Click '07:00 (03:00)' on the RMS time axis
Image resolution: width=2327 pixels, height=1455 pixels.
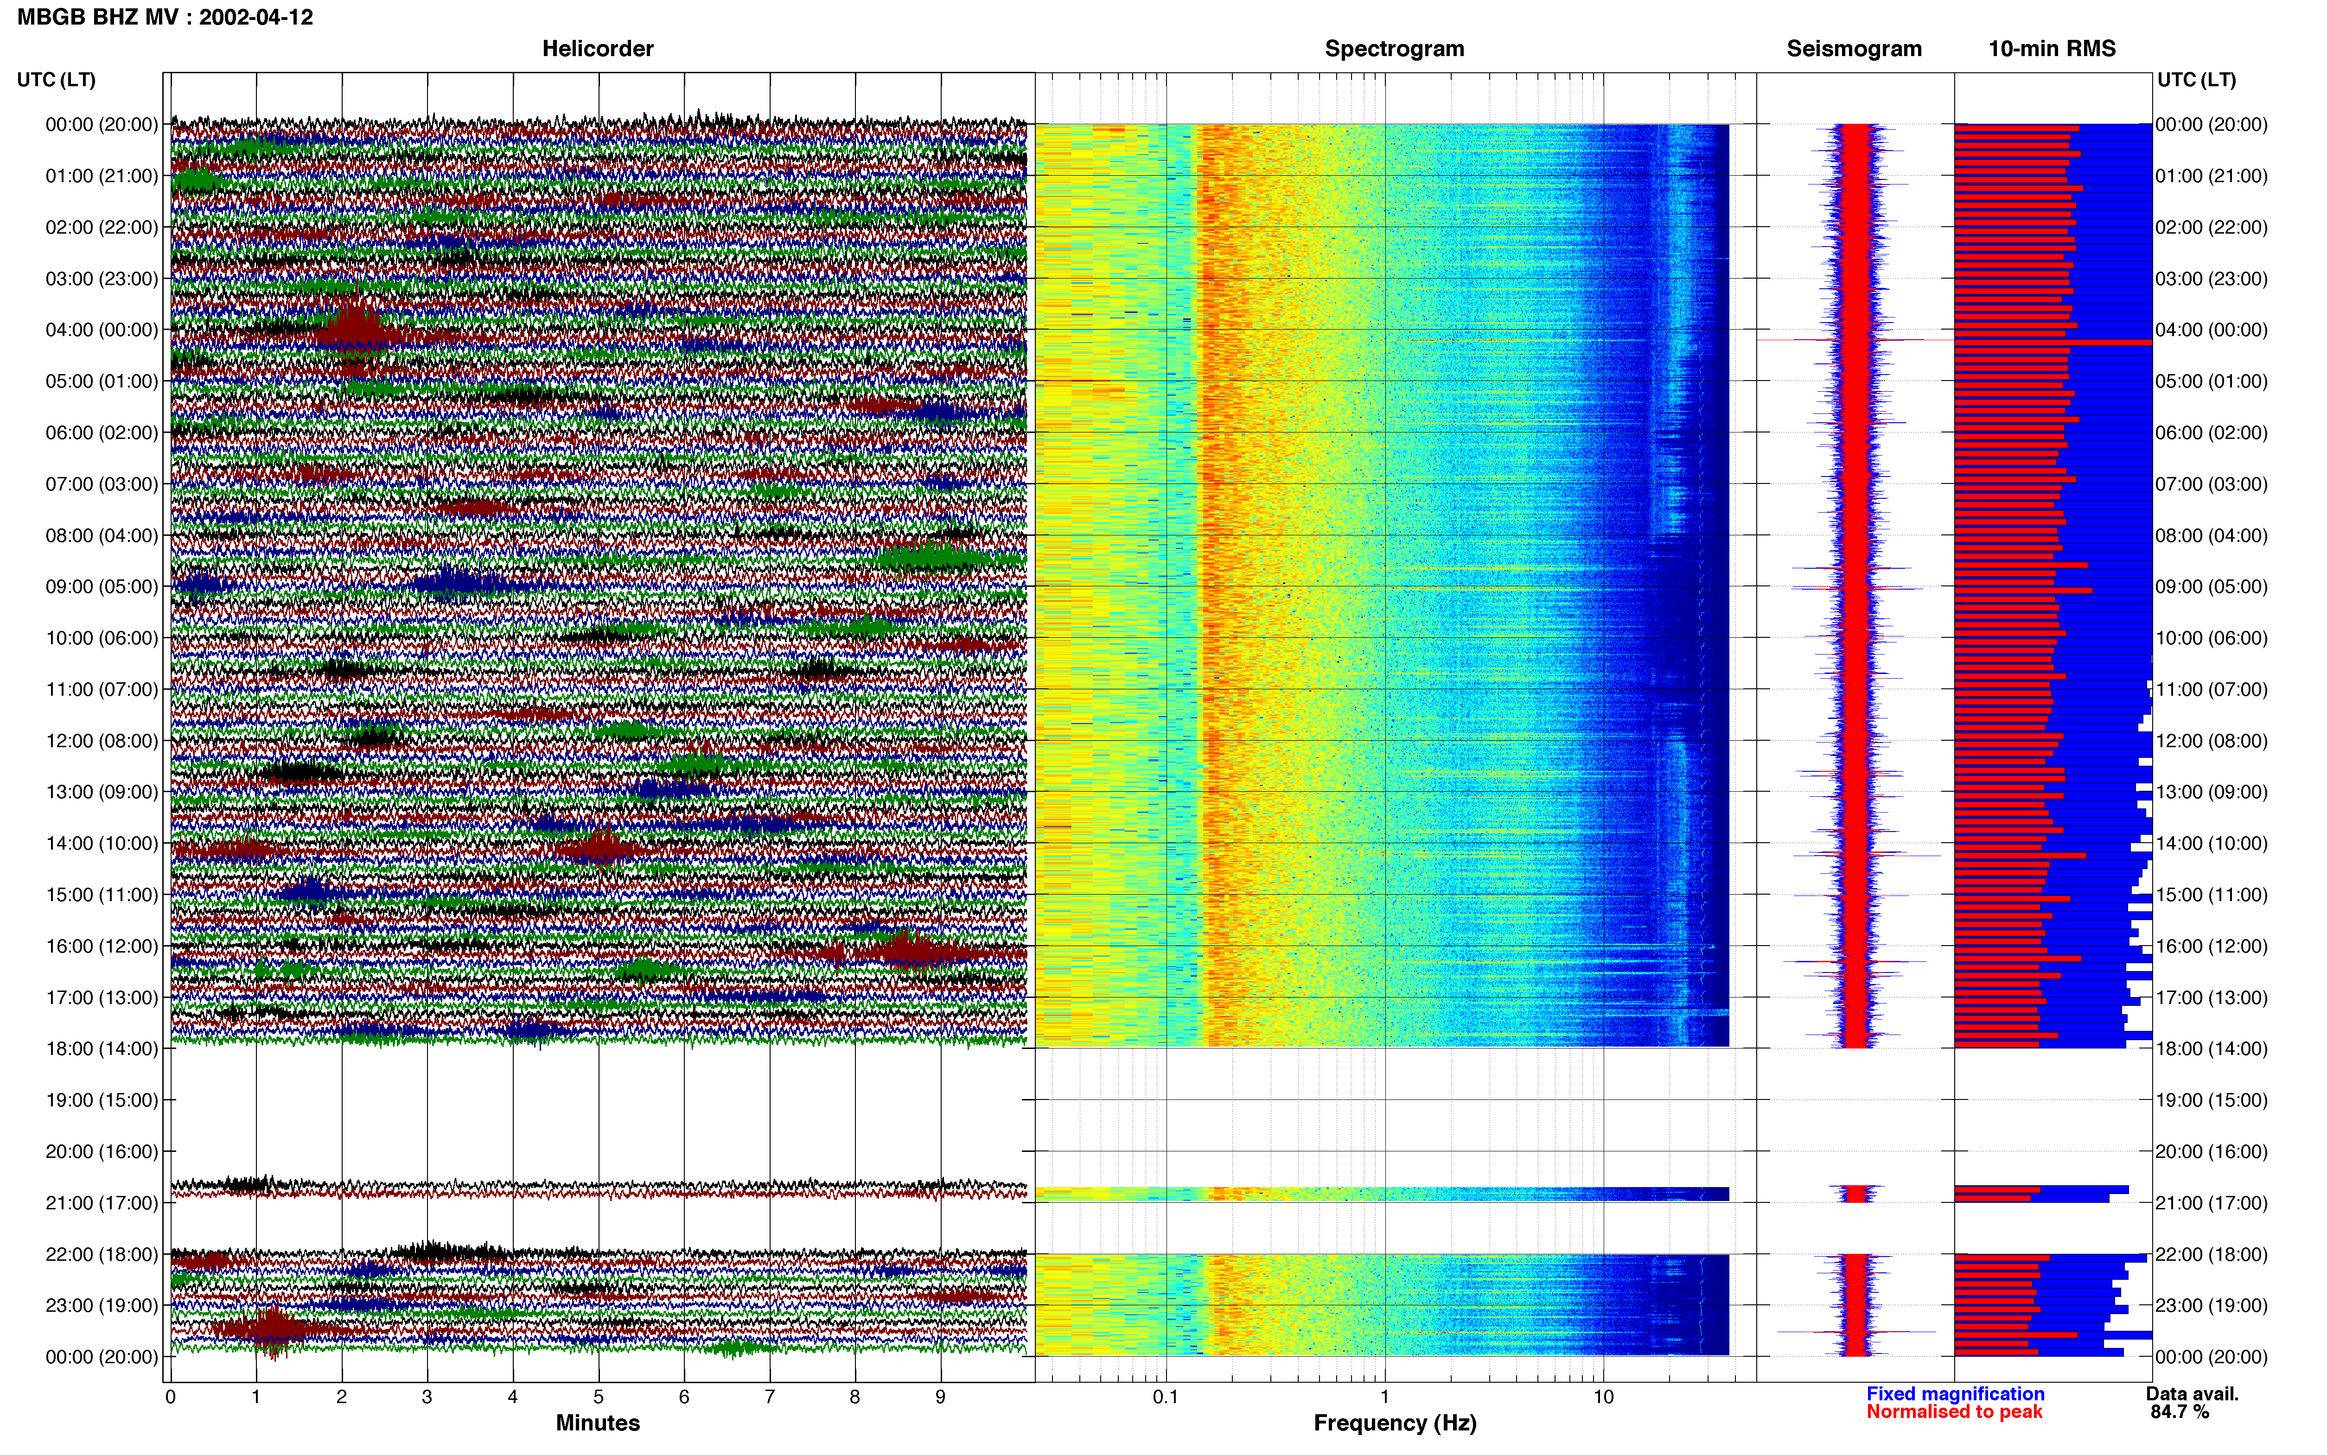pyautogui.click(x=2212, y=484)
